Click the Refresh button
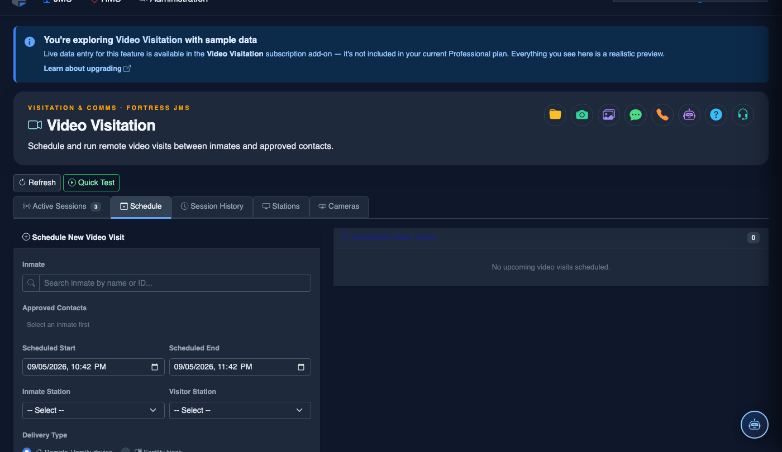The width and height of the screenshot is (782, 452). pyautogui.click(x=37, y=182)
